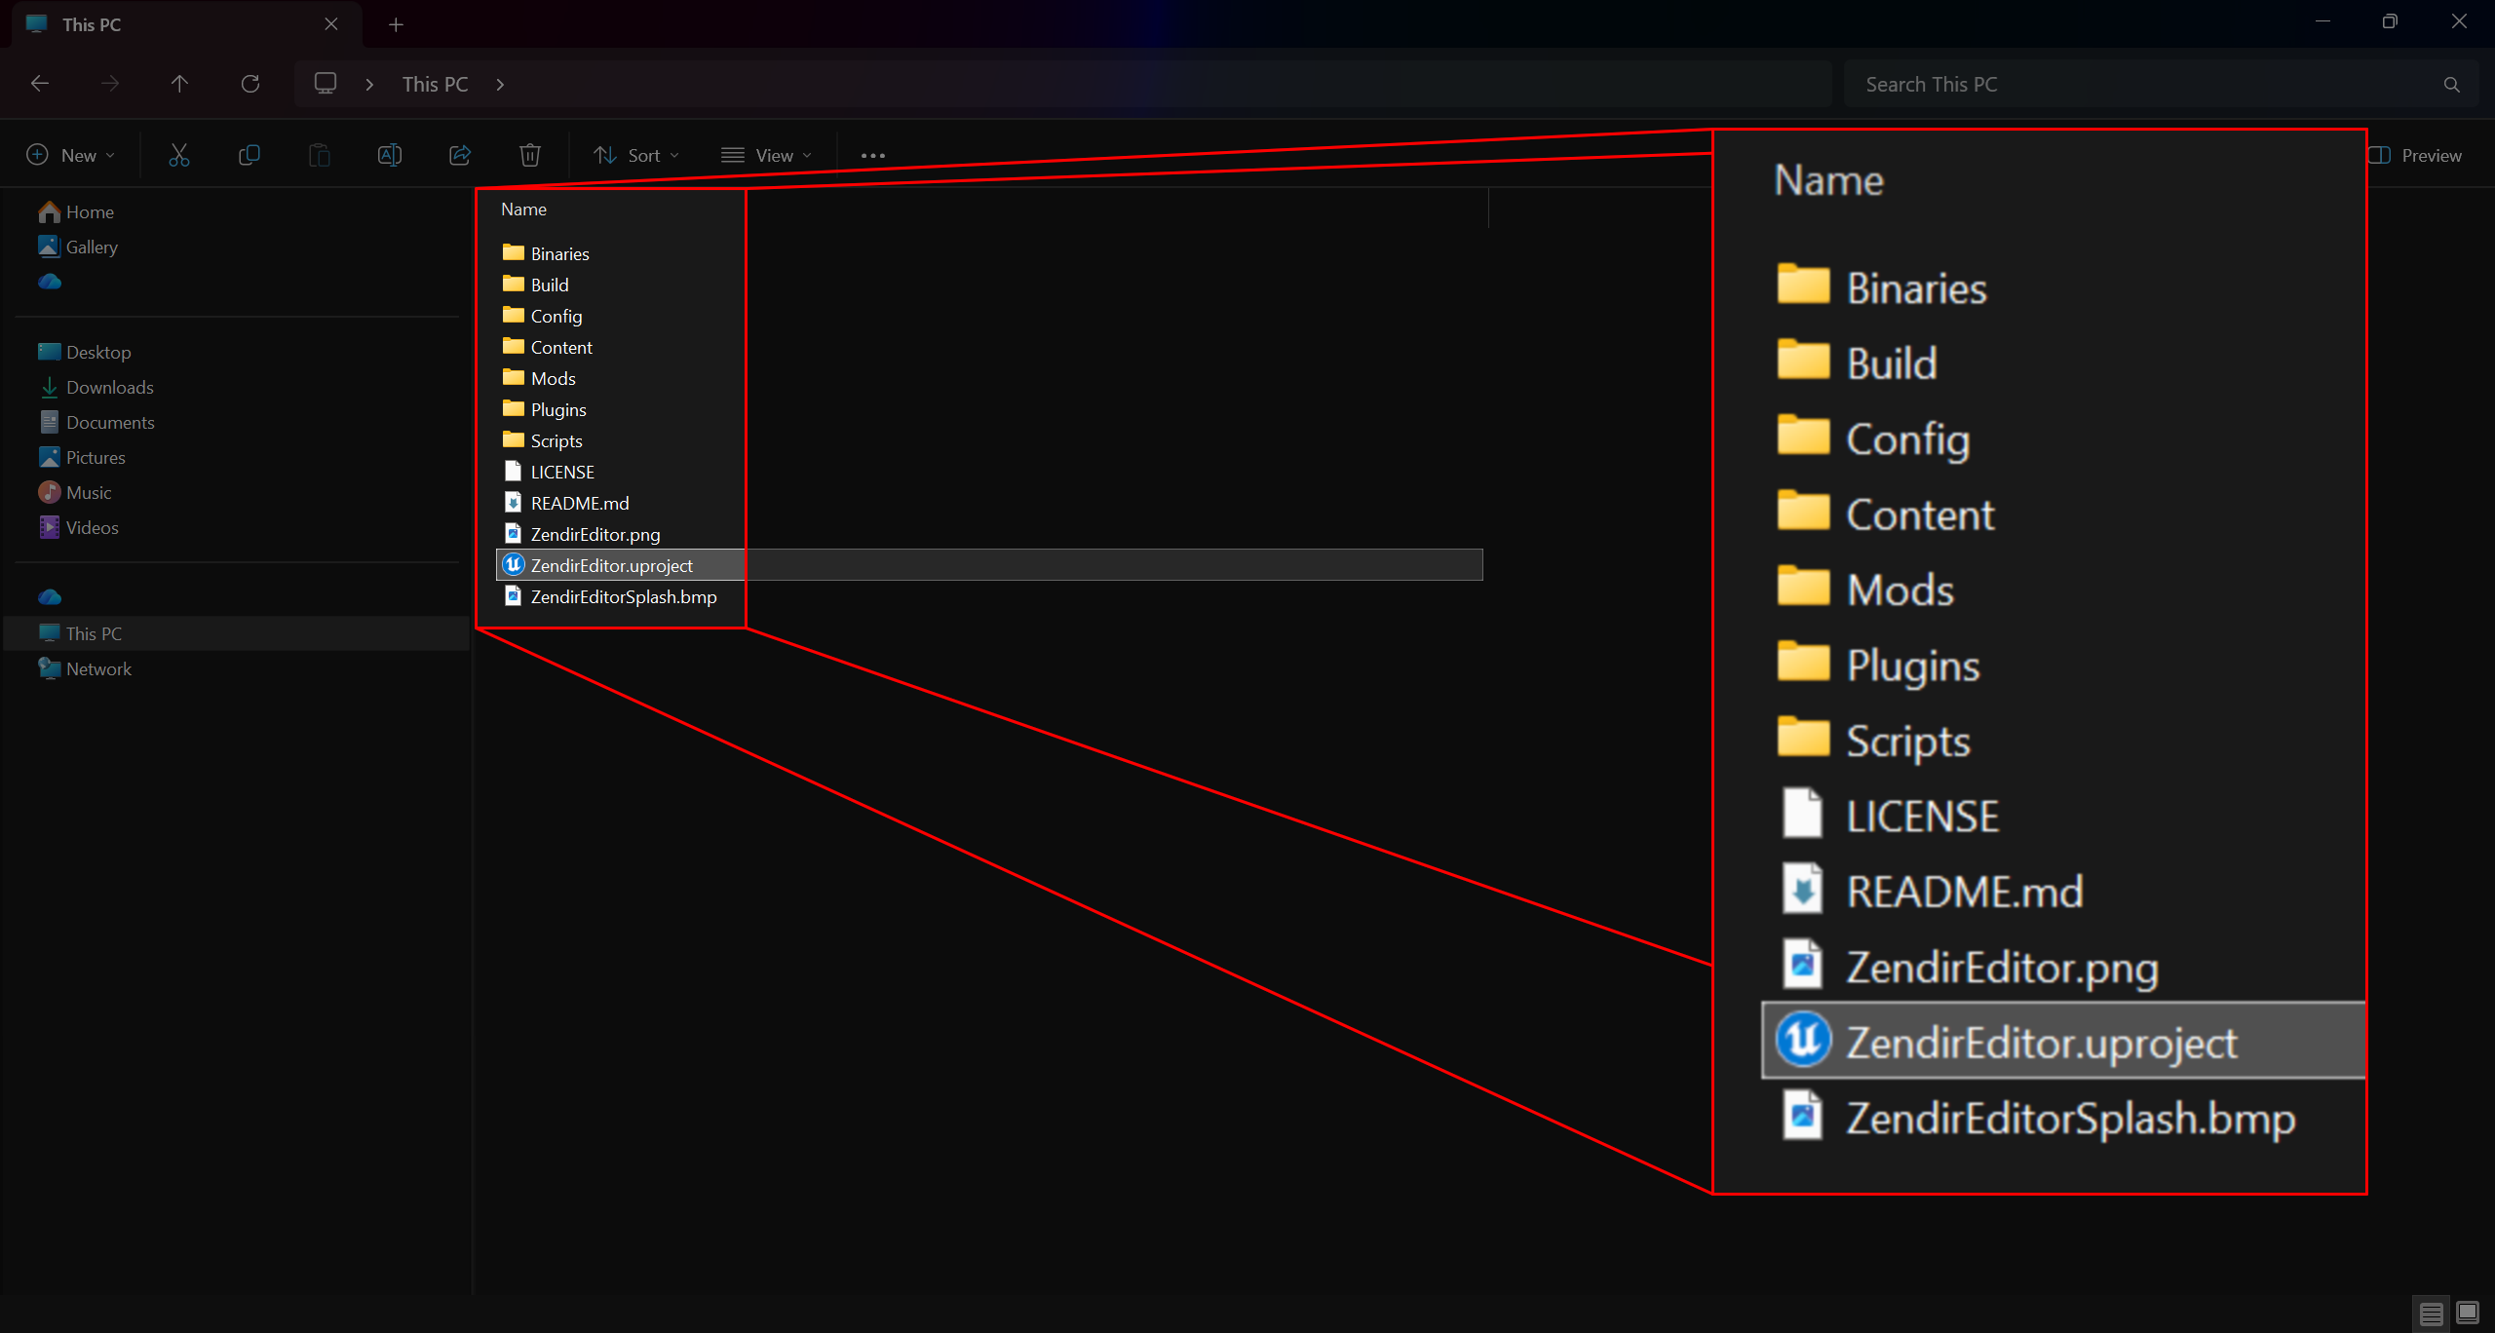Switch to details view in status bar
This screenshot has width=2495, height=1333.
click(2431, 1314)
